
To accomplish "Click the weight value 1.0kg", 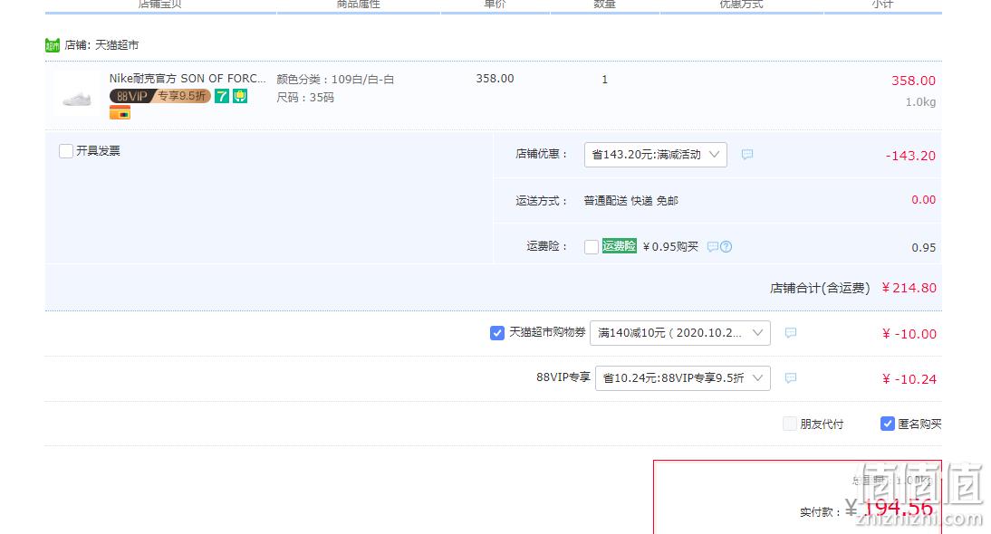I will 920,102.
